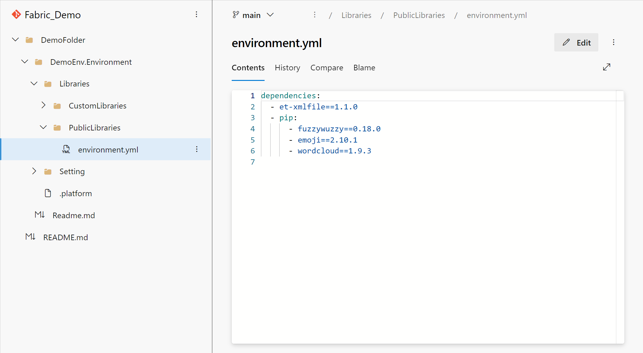The image size is (643, 353).
Task: Click the Blame tab for environment.yml
Action: click(x=364, y=67)
